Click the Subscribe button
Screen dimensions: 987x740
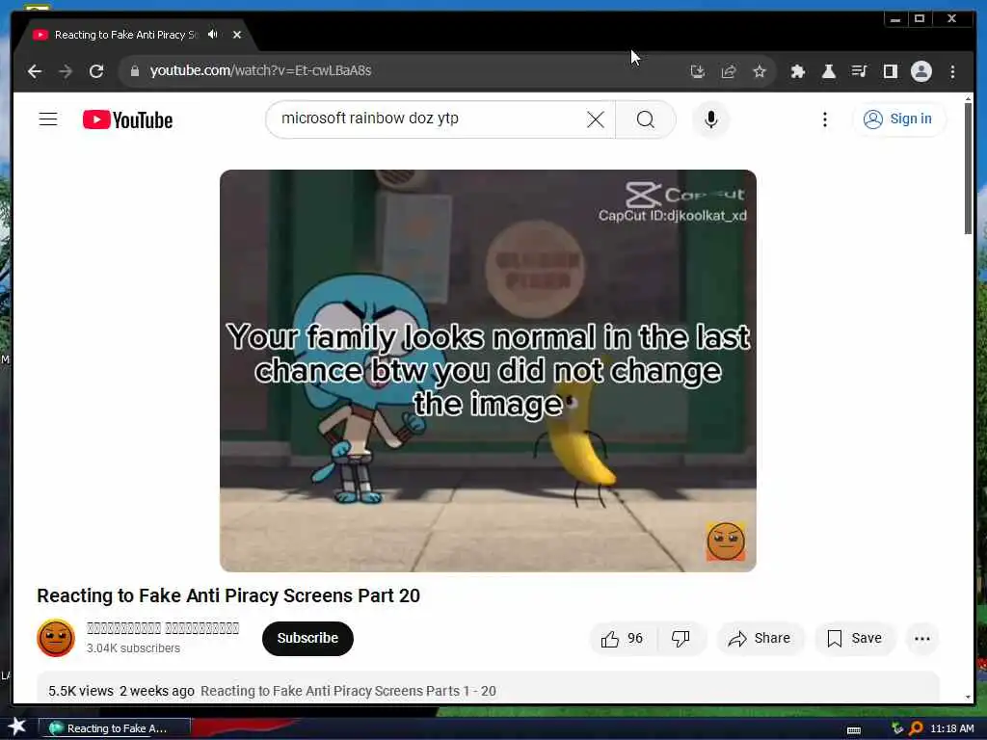click(307, 638)
